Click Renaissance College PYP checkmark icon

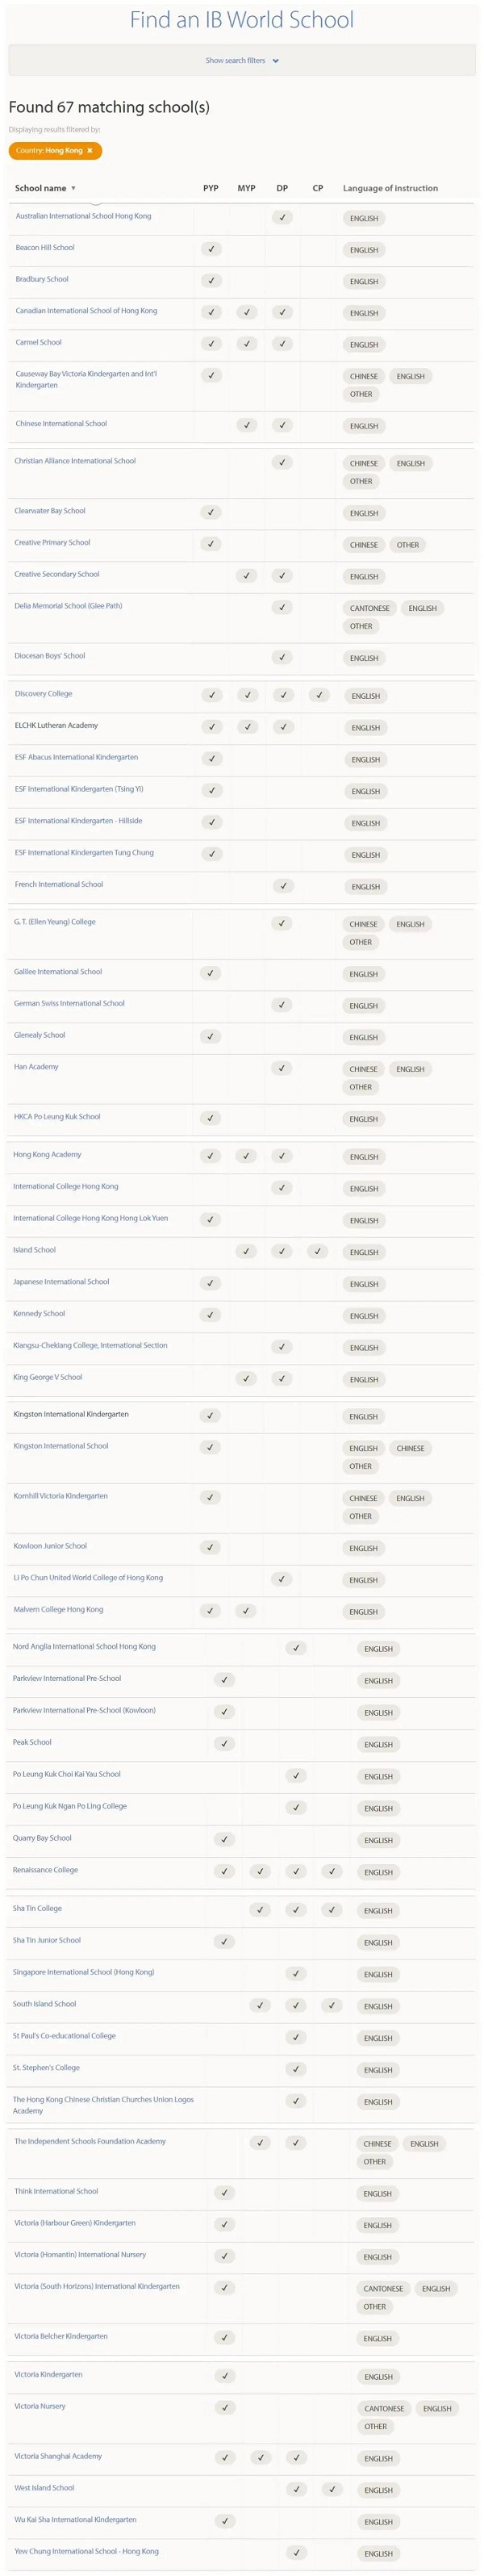click(224, 1871)
